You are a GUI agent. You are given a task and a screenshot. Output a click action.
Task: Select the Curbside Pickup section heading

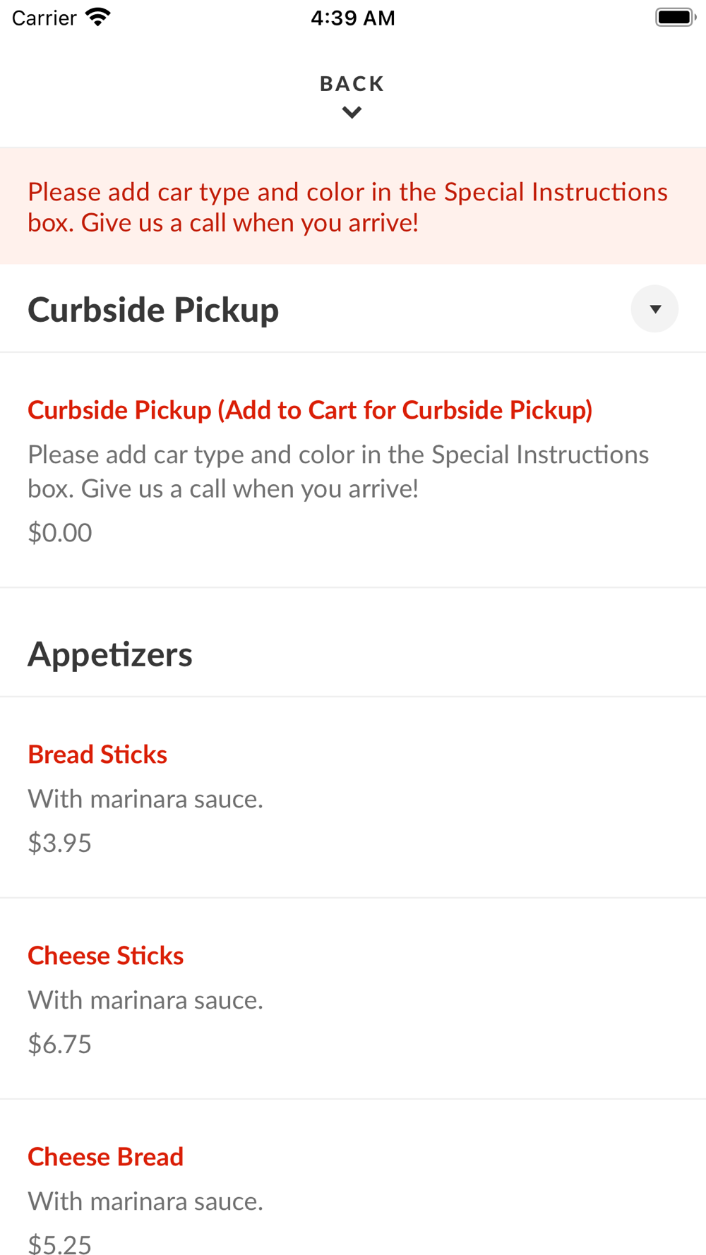point(153,310)
